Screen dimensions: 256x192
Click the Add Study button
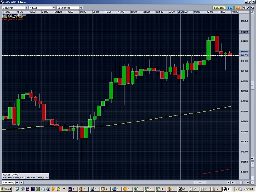pyautogui.click(x=9, y=183)
